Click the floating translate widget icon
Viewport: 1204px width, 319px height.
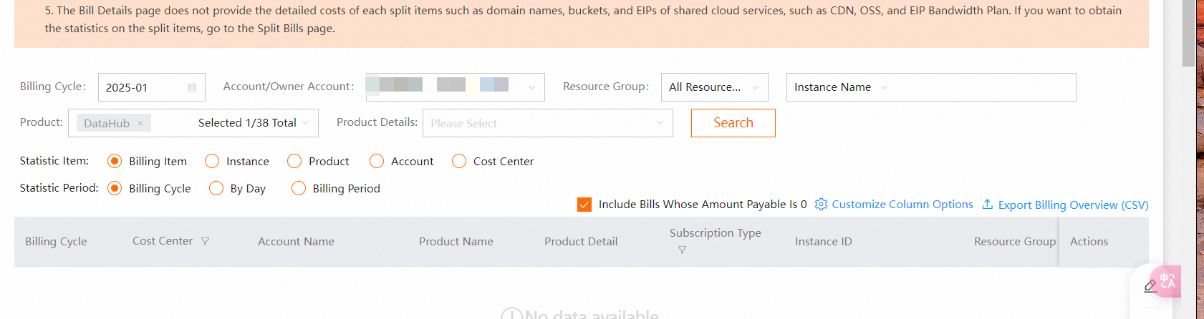pyautogui.click(x=1167, y=281)
